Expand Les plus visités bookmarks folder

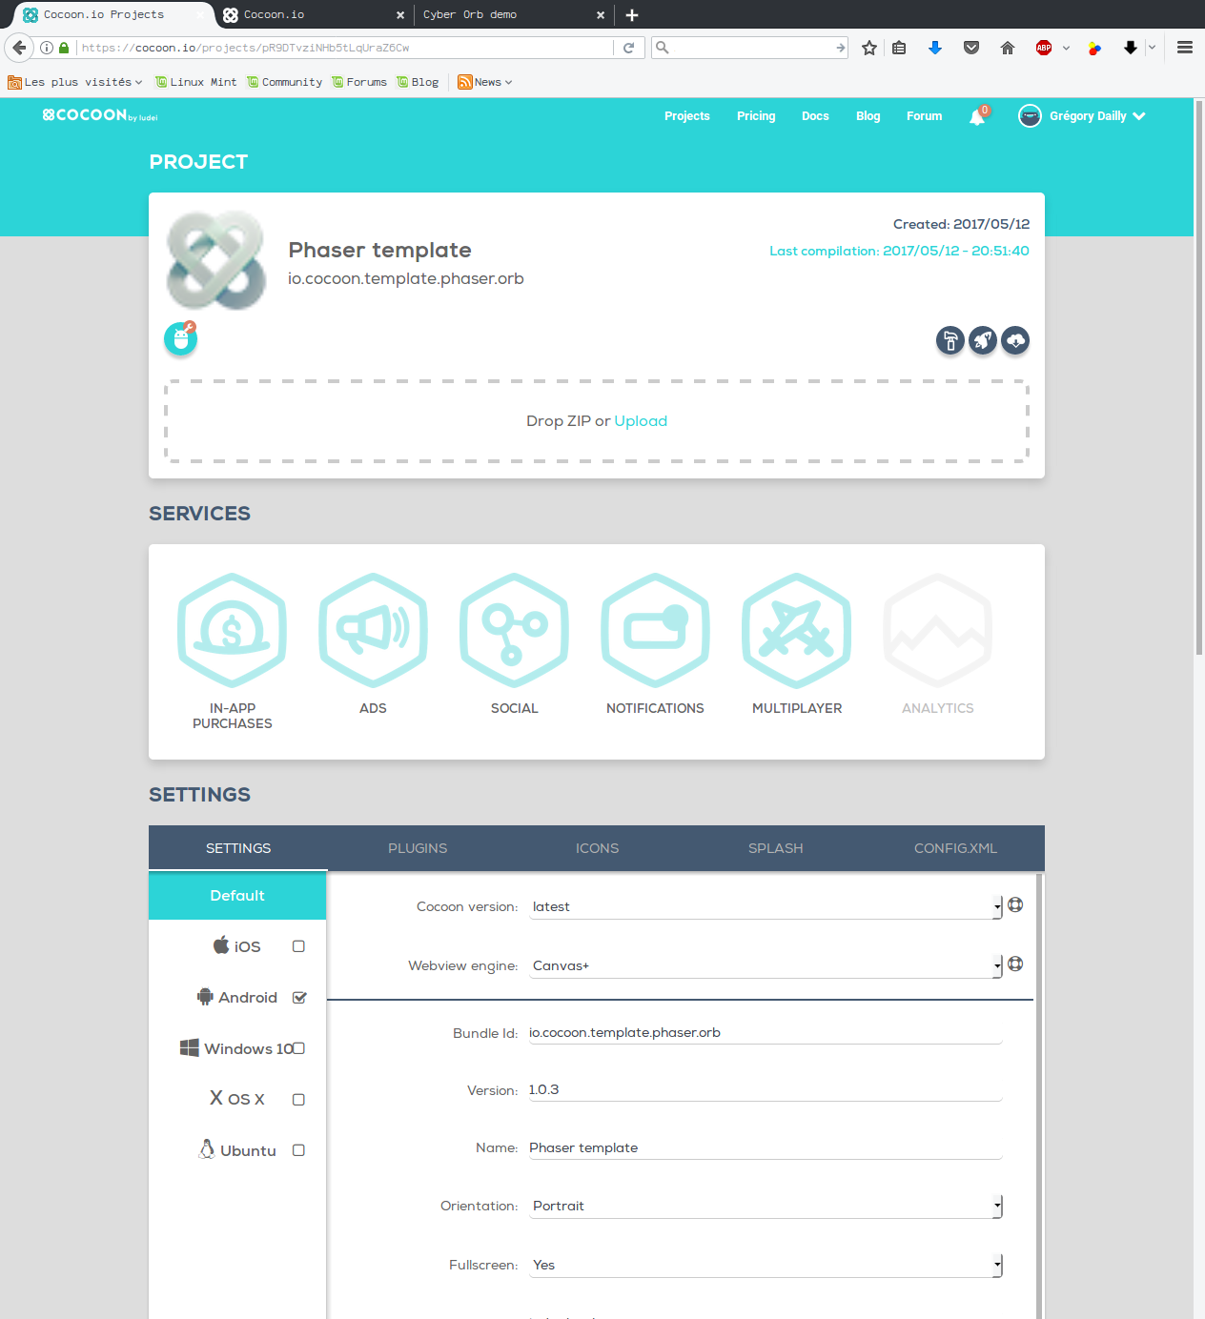pos(75,82)
